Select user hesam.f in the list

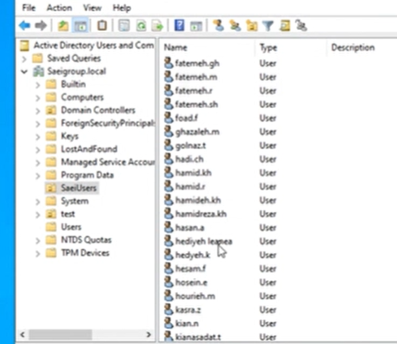click(x=191, y=269)
